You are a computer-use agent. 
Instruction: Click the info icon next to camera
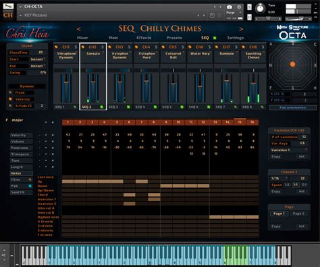(x=239, y=7)
